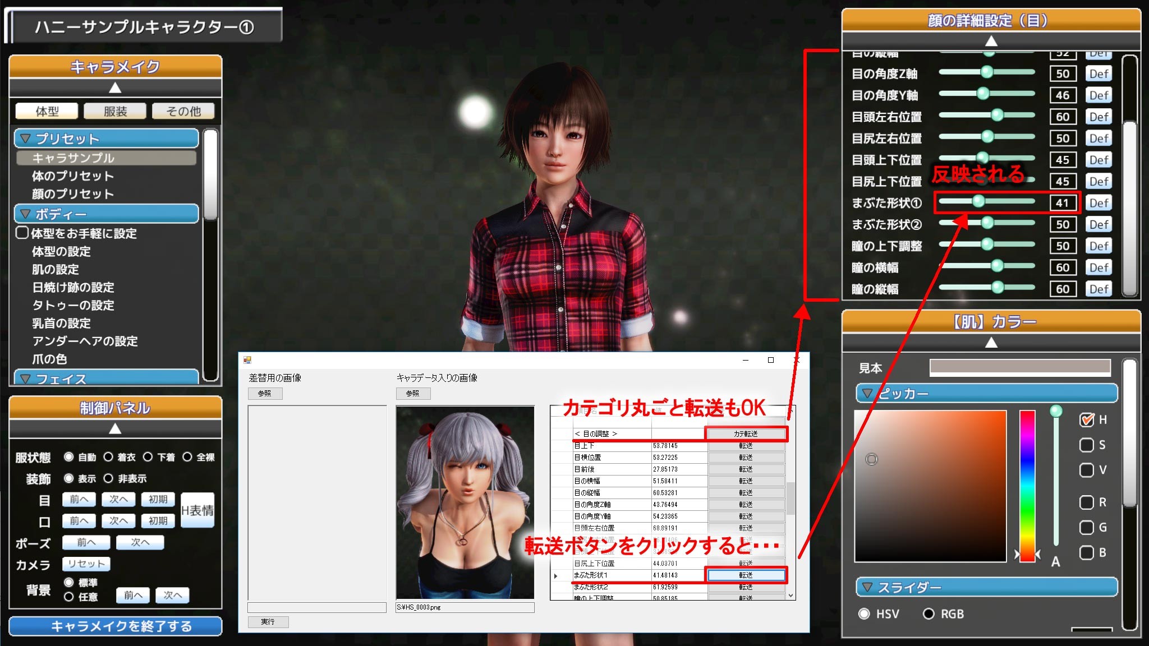
Task: Click the small app icon in dialog titlebar
Action: [247, 360]
